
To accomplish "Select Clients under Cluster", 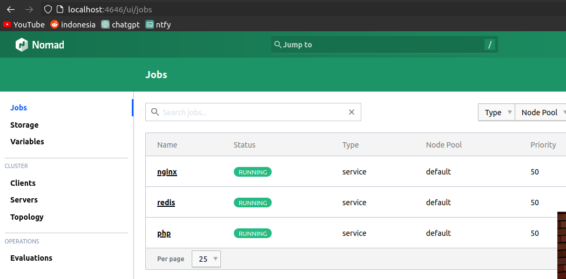I will tap(23, 183).
